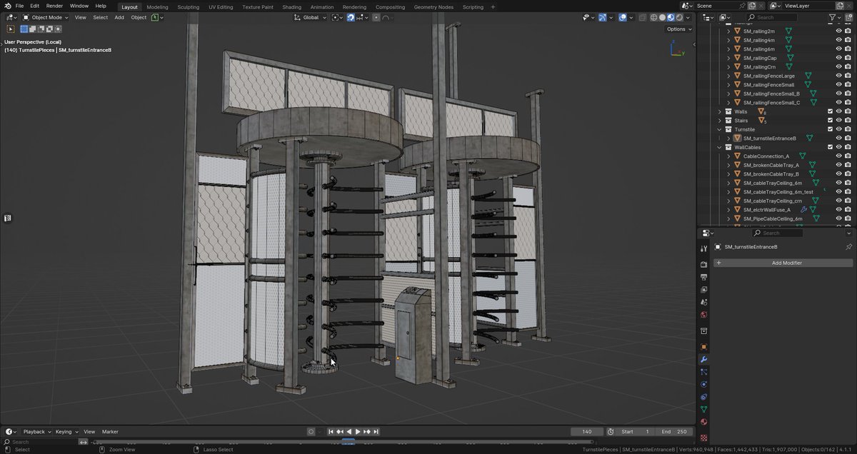Open the Material properties tab
The image size is (857, 454).
click(703, 422)
